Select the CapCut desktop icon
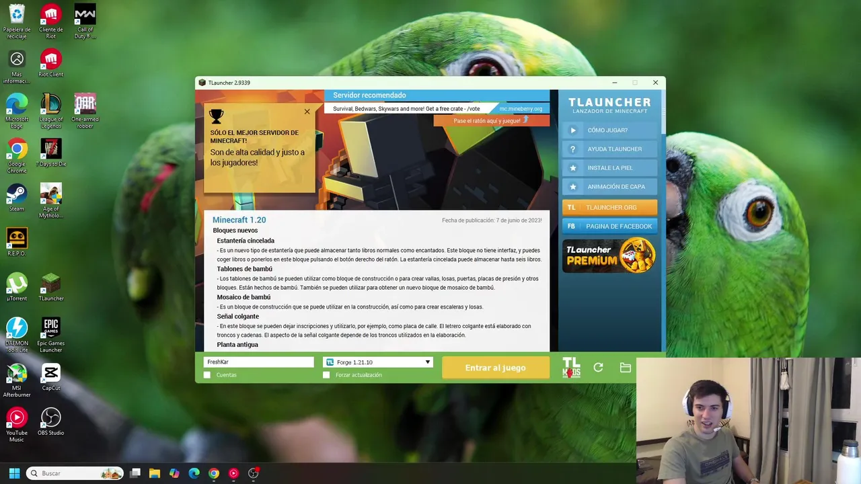 (51, 376)
